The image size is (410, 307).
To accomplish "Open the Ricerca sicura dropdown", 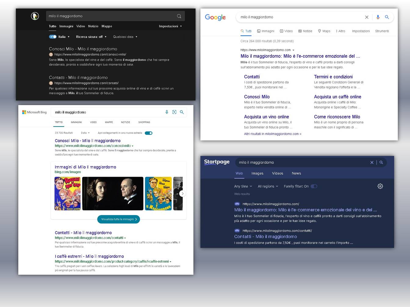I will (91, 37).
